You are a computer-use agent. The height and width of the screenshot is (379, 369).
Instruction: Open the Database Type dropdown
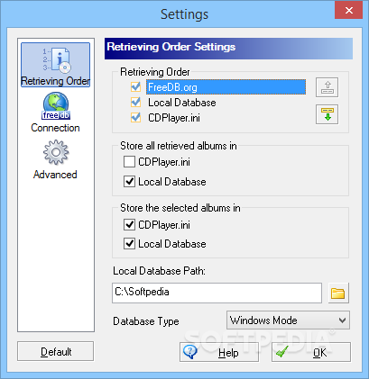coord(288,320)
